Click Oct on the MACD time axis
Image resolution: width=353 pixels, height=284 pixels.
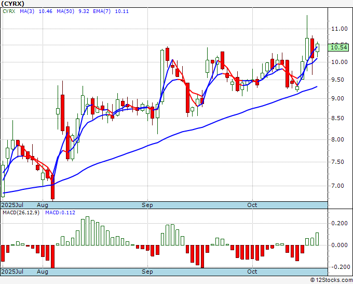click(252, 272)
